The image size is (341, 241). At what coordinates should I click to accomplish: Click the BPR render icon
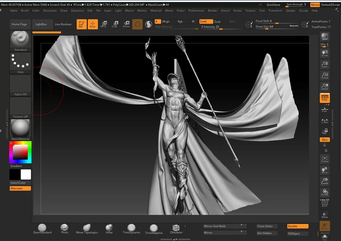click(324, 37)
